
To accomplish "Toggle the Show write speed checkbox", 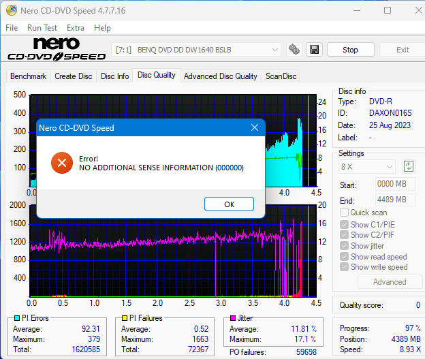I will (x=344, y=267).
